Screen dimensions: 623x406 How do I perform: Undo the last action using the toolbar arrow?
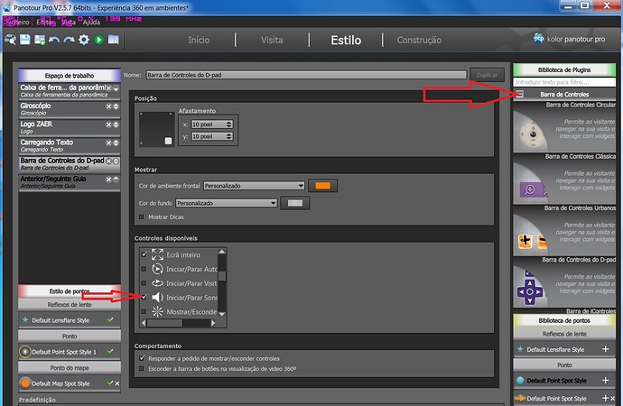click(x=54, y=40)
